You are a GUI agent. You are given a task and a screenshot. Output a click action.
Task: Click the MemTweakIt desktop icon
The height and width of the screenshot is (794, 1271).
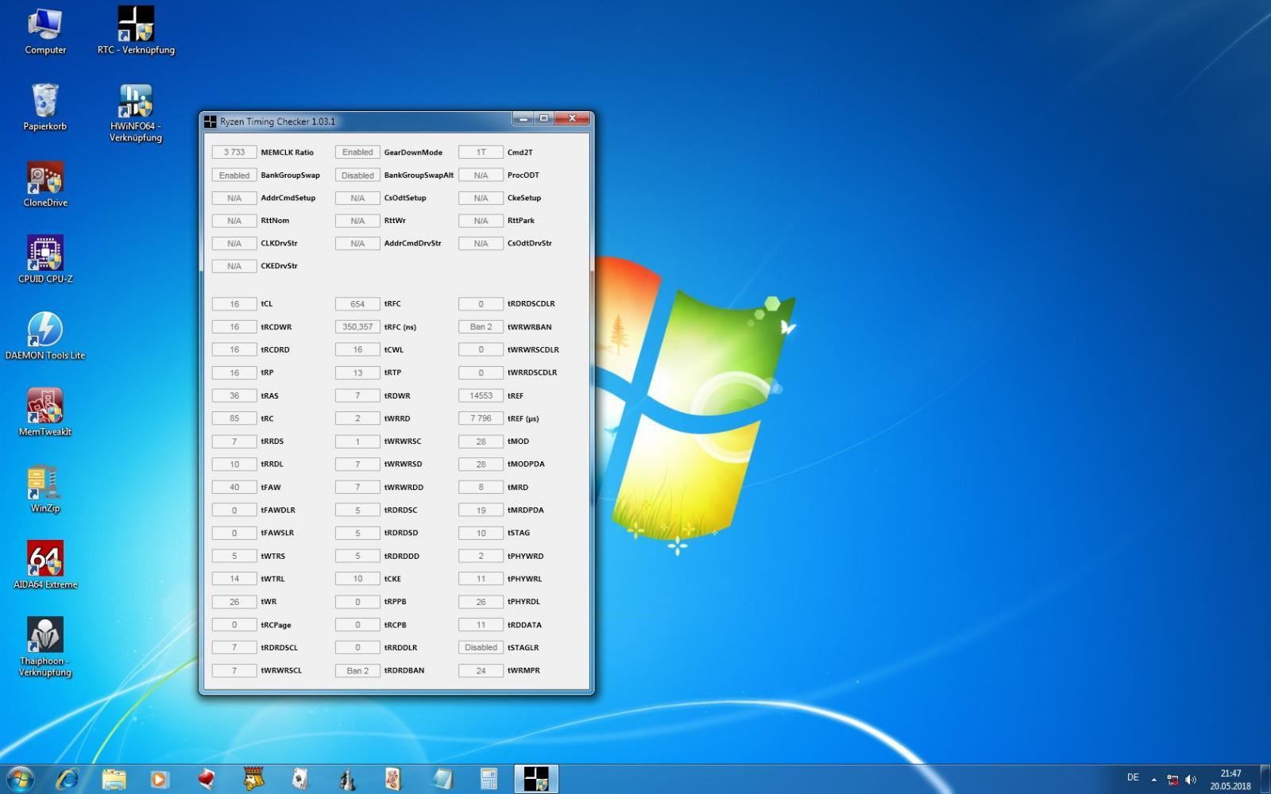tap(45, 407)
